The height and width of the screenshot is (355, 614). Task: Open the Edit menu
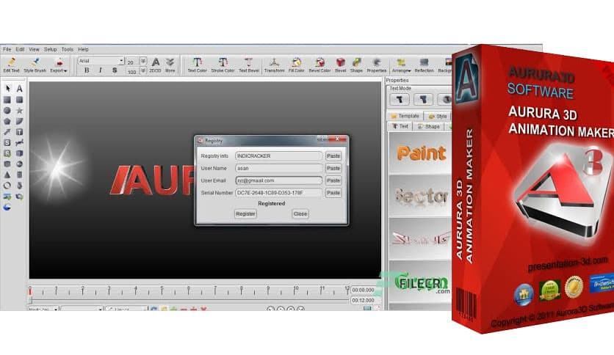(20, 50)
